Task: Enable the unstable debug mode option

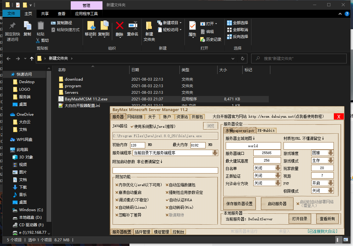Action: coord(117,200)
